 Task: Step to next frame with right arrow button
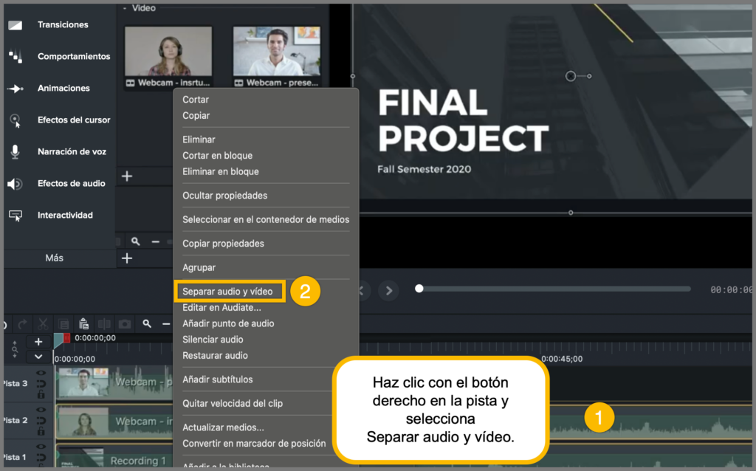click(388, 290)
